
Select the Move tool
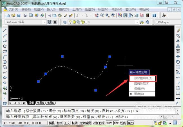(178, 57)
